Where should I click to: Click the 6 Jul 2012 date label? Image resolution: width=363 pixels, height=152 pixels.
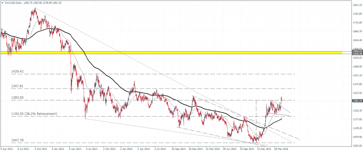23,150
